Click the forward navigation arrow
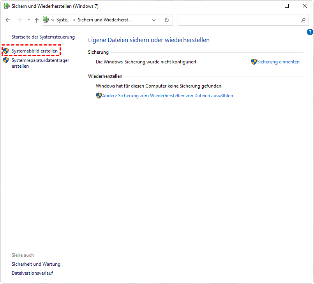Viewport: 314px width, 284px height. click(19, 20)
